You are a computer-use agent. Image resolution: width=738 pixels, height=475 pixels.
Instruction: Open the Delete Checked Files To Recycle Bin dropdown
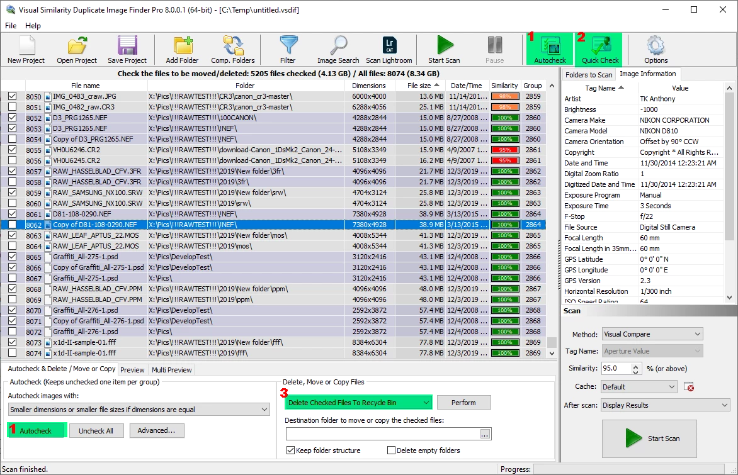(359, 403)
